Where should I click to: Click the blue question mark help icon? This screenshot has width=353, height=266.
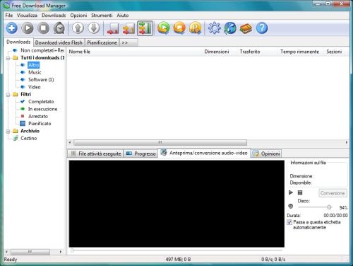262,28
